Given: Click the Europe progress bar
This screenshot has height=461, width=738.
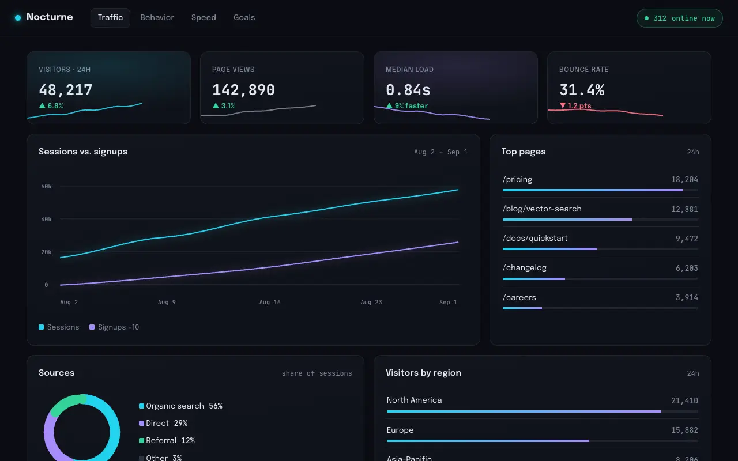Looking at the screenshot, I should tap(543, 441).
